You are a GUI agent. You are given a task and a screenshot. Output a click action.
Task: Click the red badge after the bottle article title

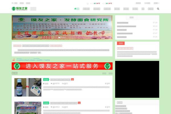pyautogui.click(x=72, y=80)
